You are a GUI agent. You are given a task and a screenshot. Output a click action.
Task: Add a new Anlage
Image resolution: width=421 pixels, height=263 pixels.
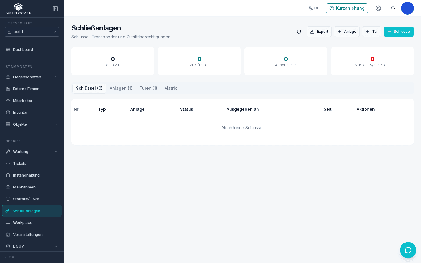[347, 32]
